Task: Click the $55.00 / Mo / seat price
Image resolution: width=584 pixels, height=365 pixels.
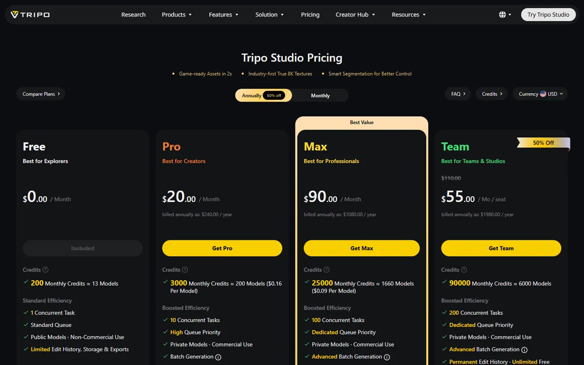Action: coord(474,197)
